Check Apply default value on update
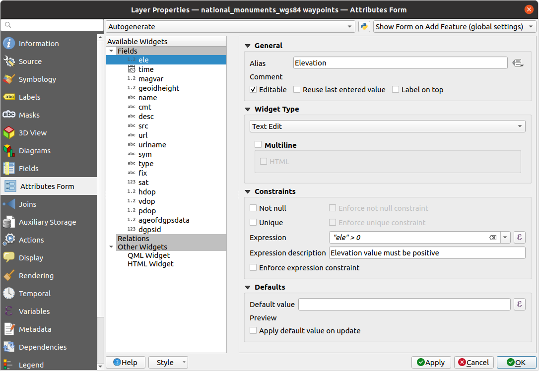The image size is (539, 371). click(x=253, y=330)
